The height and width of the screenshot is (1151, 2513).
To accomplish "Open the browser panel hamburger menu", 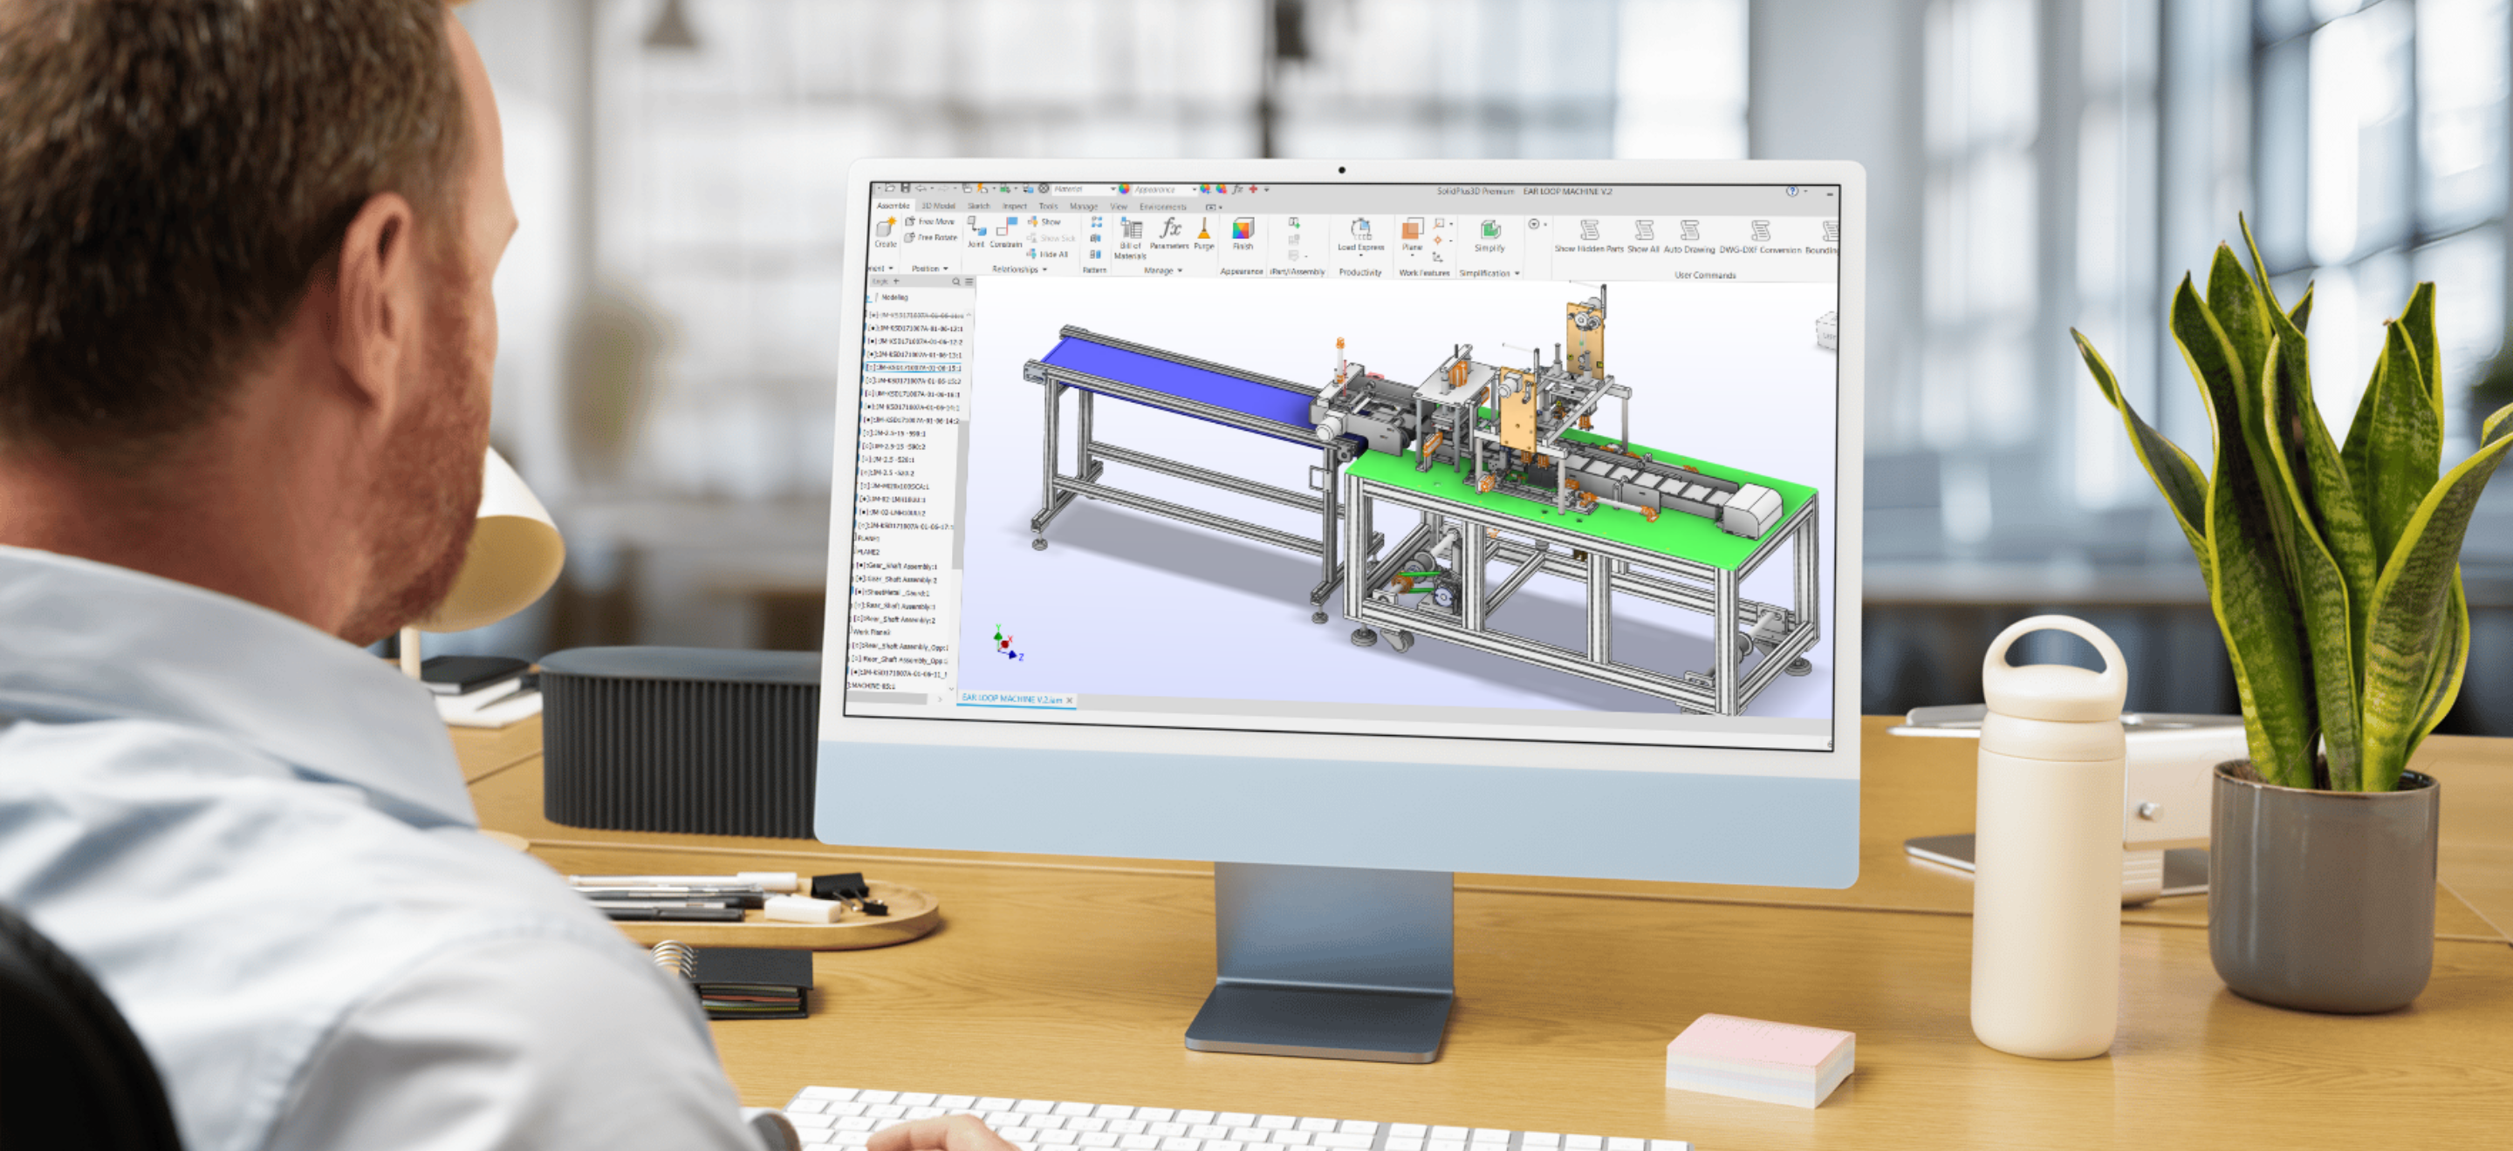I will coord(969,282).
